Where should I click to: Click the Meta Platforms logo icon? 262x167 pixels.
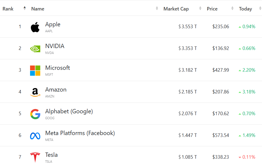click(35, 136)
